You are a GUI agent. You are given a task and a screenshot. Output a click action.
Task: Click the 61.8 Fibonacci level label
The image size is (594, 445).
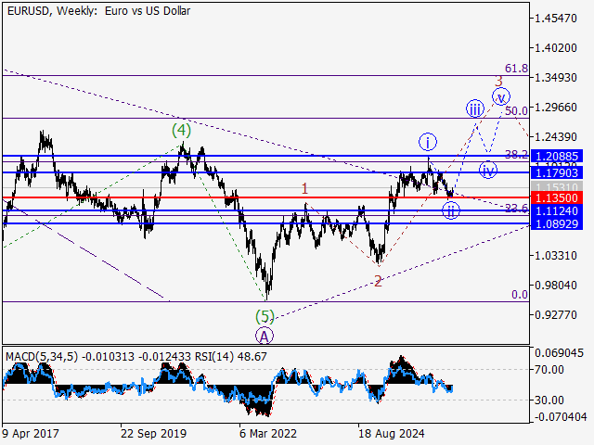(x=516, y=69)
